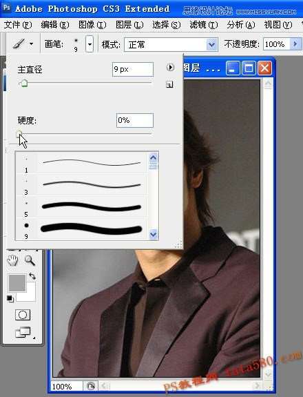Click the status bar icon beside zoom field
The width and height of the screenshot is (303, 397).
coord(90,387)
